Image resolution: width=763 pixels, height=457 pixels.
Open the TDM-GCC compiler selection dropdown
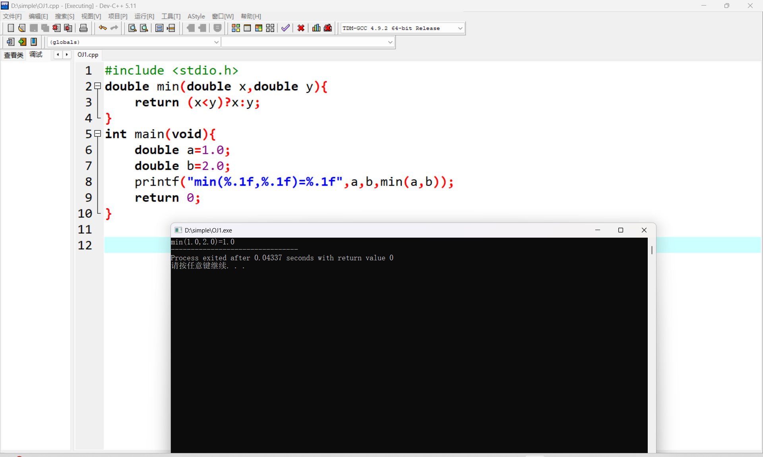coord(460,28)
